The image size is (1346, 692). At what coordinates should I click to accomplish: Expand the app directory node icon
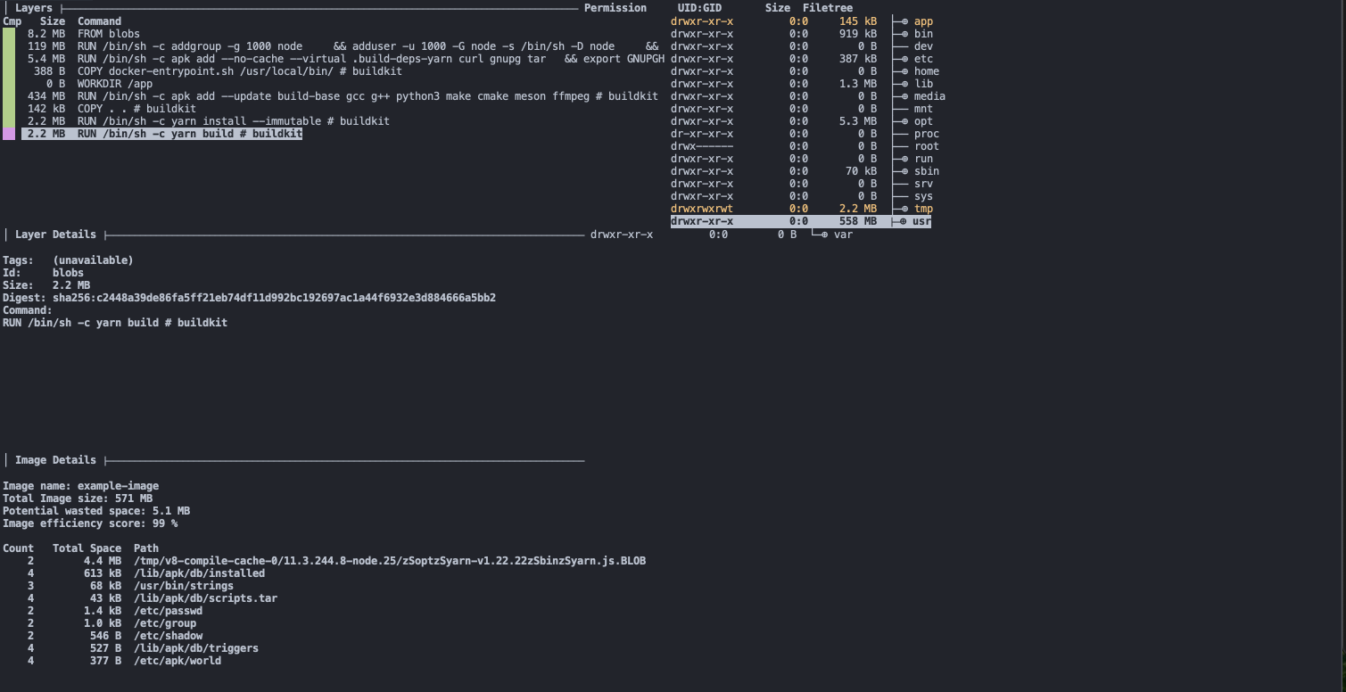[x=904, y=21]
